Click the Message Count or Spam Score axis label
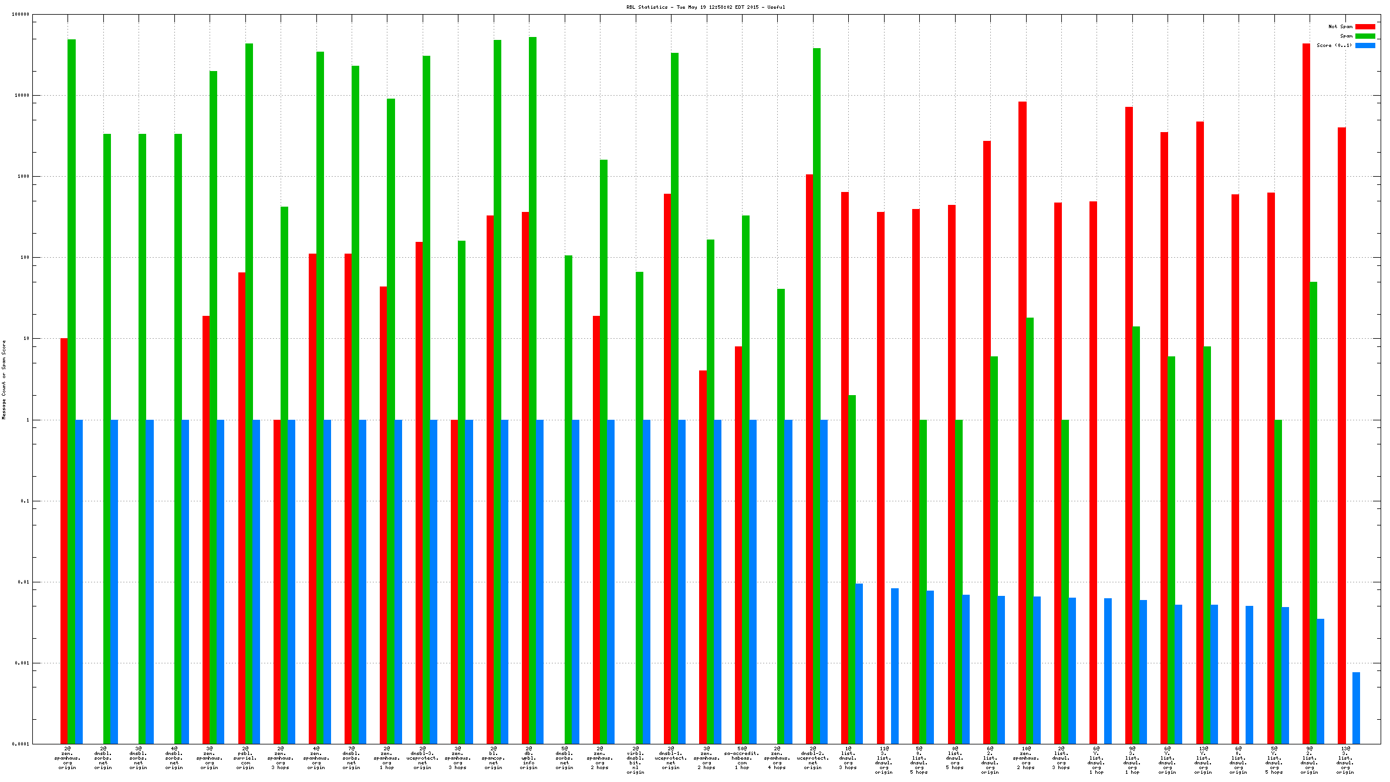 [x=4, y=379]
